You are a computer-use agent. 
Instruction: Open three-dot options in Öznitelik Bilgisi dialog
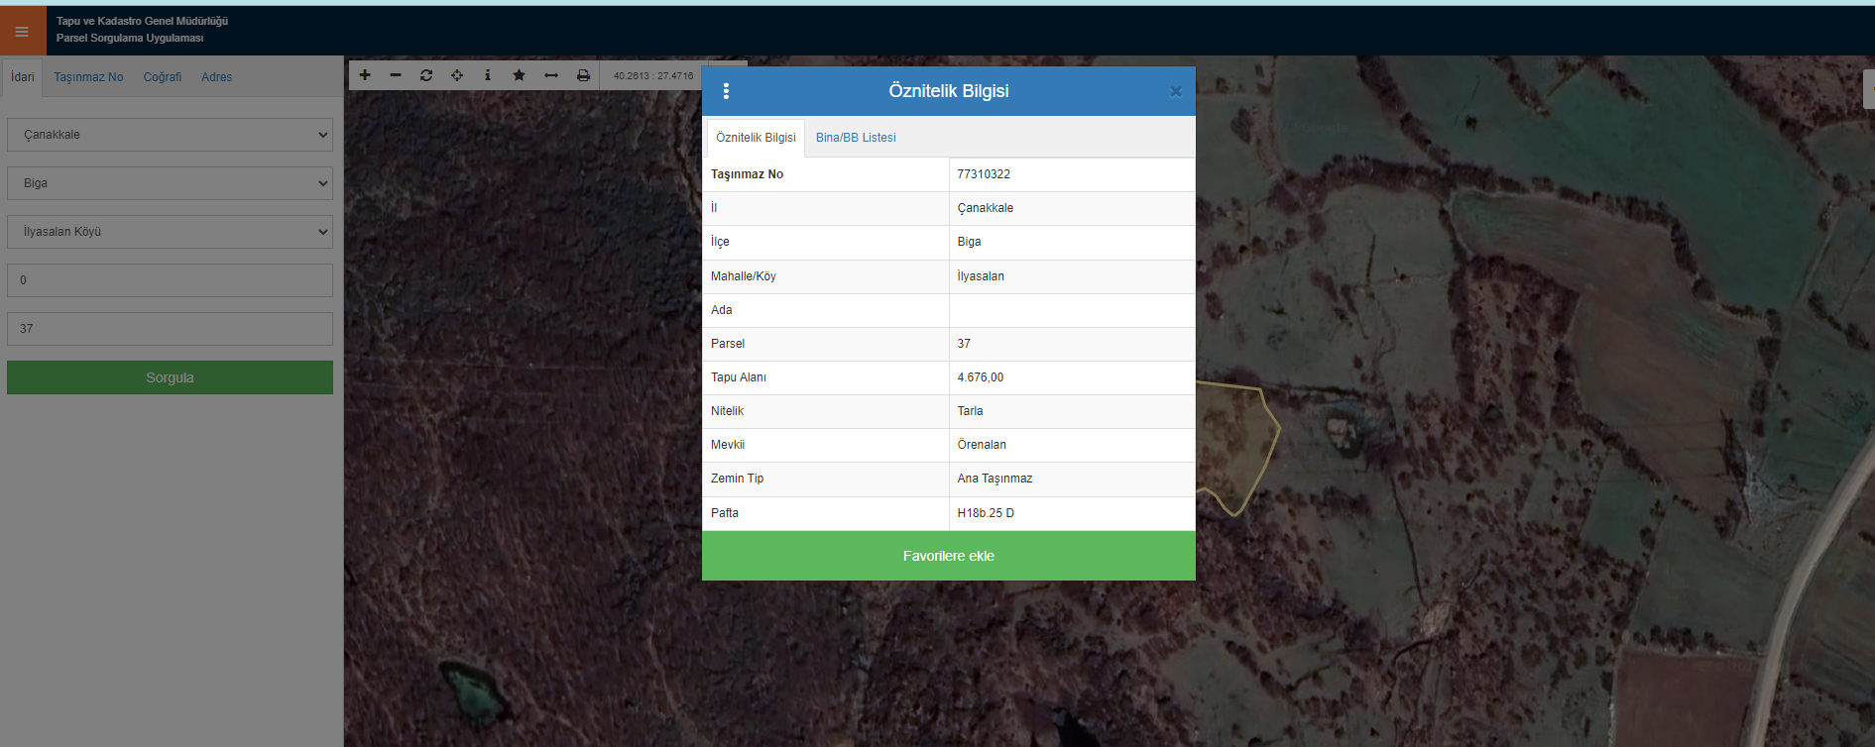click(727, 91)
